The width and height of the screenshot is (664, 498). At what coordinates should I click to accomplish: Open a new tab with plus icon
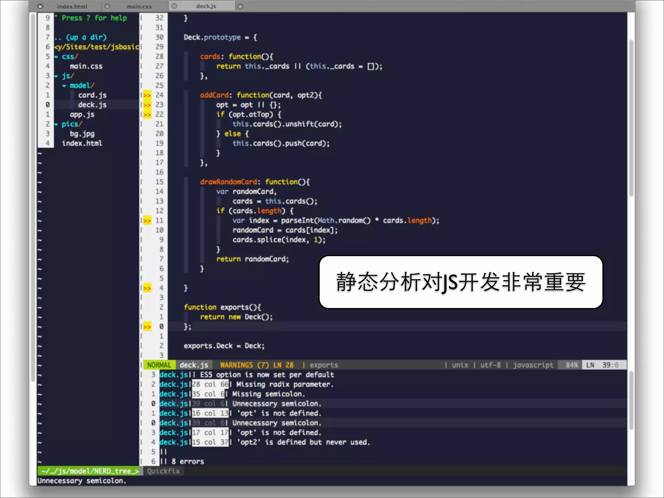point(240,6)
